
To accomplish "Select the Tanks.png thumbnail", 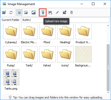I will pos(11,77).
